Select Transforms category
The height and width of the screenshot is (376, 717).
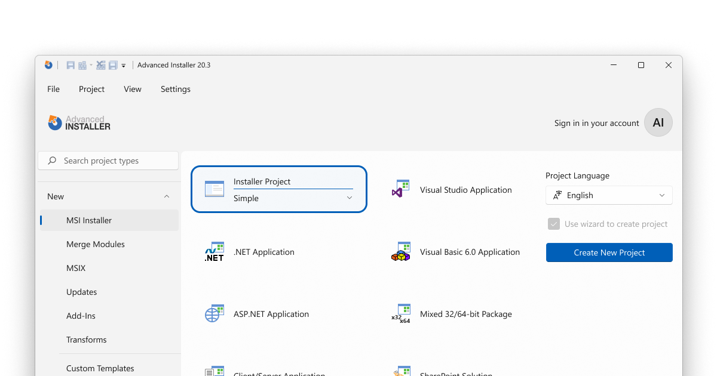(x=109, y=340)
